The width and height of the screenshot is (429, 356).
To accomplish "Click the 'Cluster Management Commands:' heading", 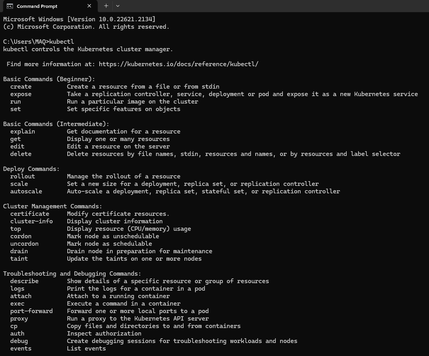I will click(x=52, y=206).
